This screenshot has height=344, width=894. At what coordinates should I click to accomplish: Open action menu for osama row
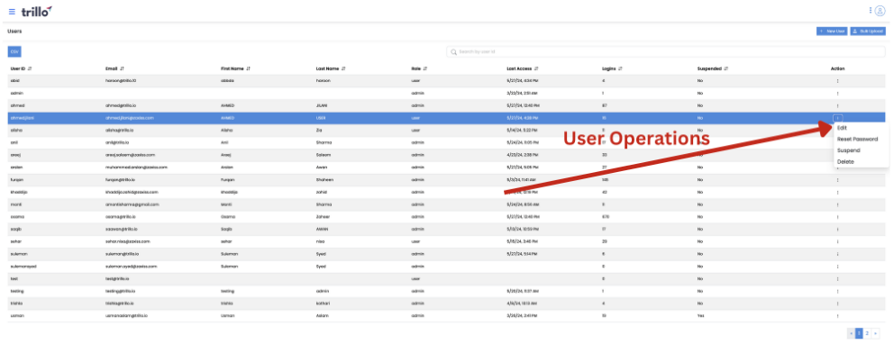click(x=837, y=216)
